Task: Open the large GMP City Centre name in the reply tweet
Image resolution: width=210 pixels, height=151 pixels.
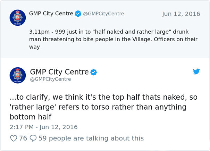Action: pos(59,72)
